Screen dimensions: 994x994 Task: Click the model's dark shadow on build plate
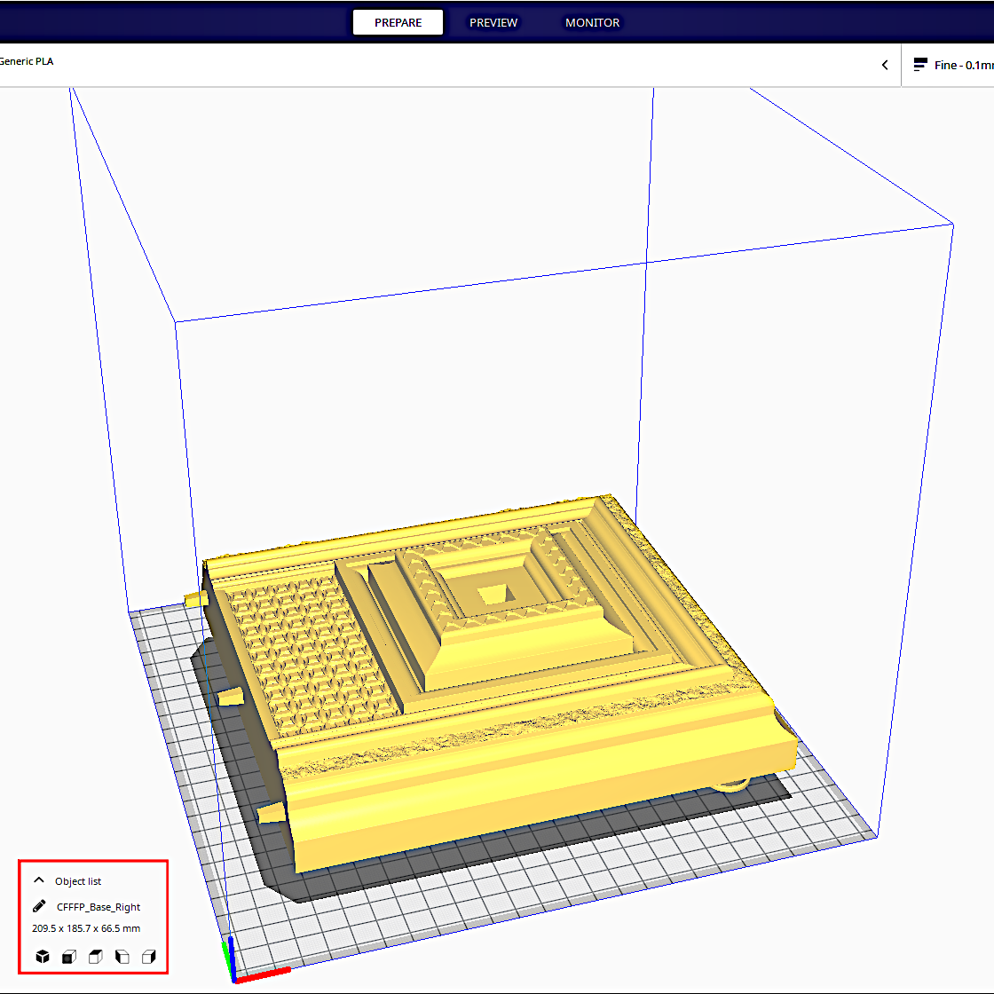click(532, 865)
